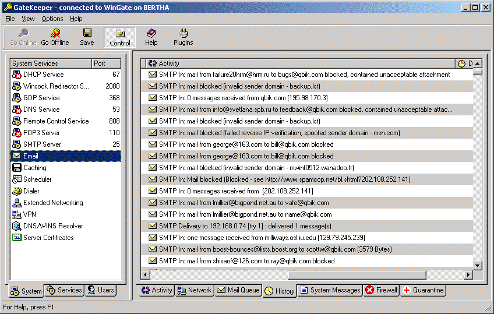Click the Email envelope icon
Screen dimensions: 494x314
17,156
